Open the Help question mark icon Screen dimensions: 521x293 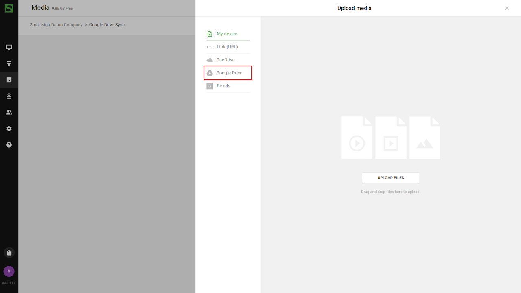pyautogui.click(x=9, y=145)
